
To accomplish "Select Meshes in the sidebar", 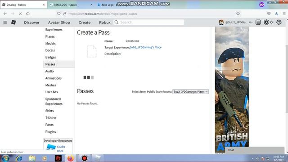I will [x=50, y=85].
